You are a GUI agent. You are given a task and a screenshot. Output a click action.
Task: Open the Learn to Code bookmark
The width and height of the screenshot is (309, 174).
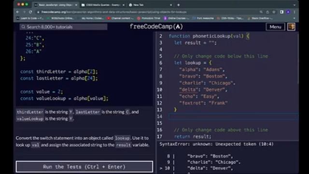(30, 18)
